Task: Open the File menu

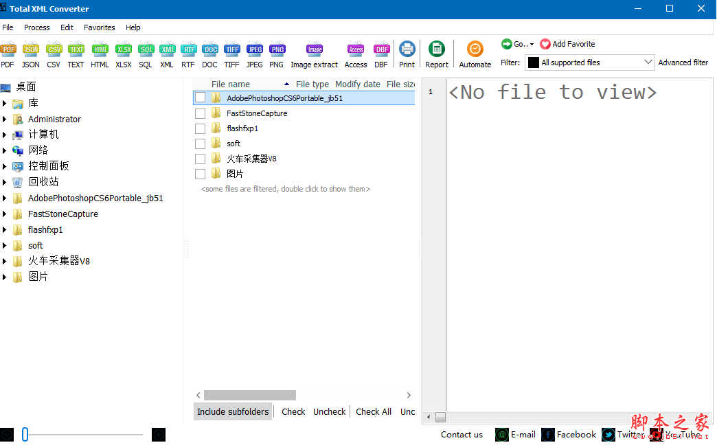Action: tap(8, 27)
